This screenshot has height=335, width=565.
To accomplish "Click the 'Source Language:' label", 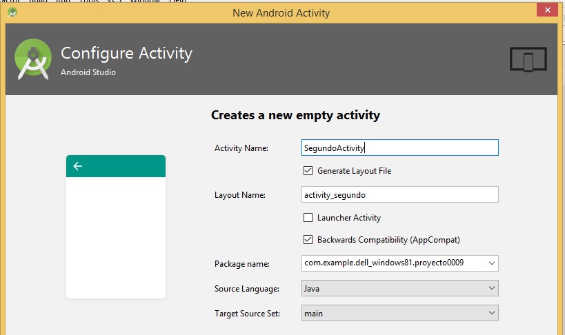I will coord(246,288).
